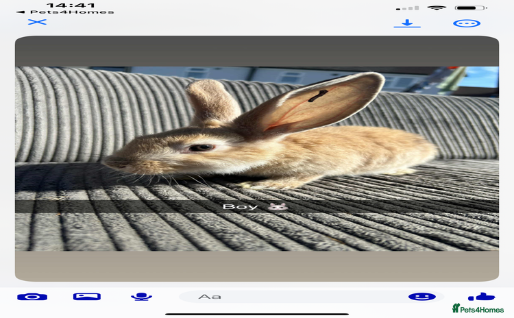Focus the Aa message input field
This screenshot has height=318, width=514.
(288, 297)
